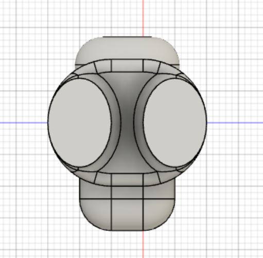Select the bottom rounded block's center face
263x258 pixels.
[127, 214]
